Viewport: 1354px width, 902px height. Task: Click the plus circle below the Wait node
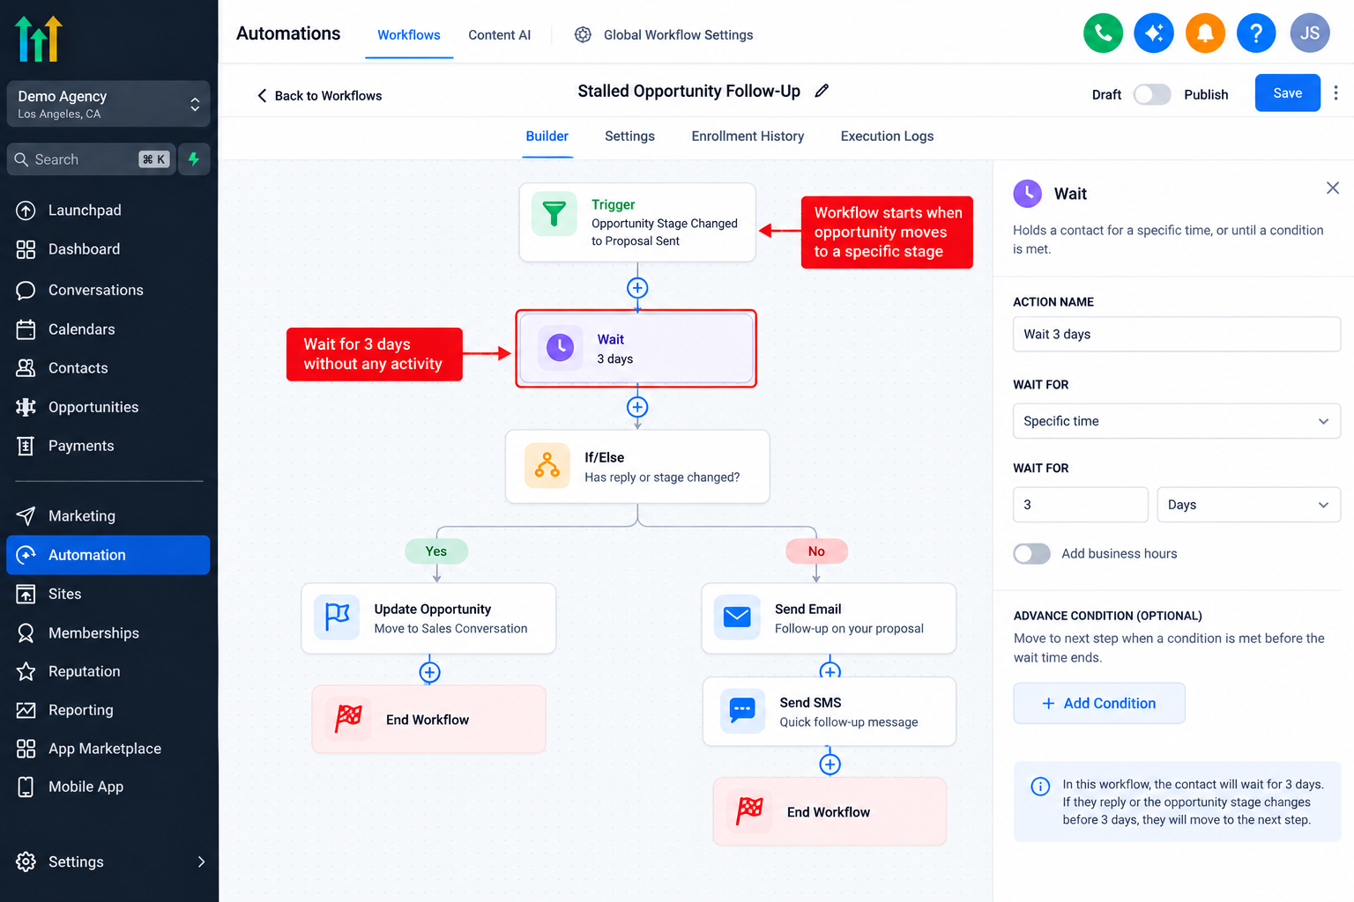tap(637, 407)
